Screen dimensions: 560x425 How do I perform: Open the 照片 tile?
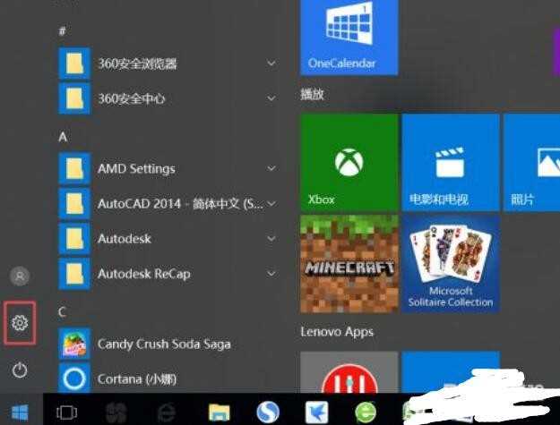click(532, 162)
